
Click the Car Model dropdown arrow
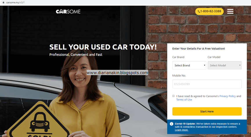240,65
